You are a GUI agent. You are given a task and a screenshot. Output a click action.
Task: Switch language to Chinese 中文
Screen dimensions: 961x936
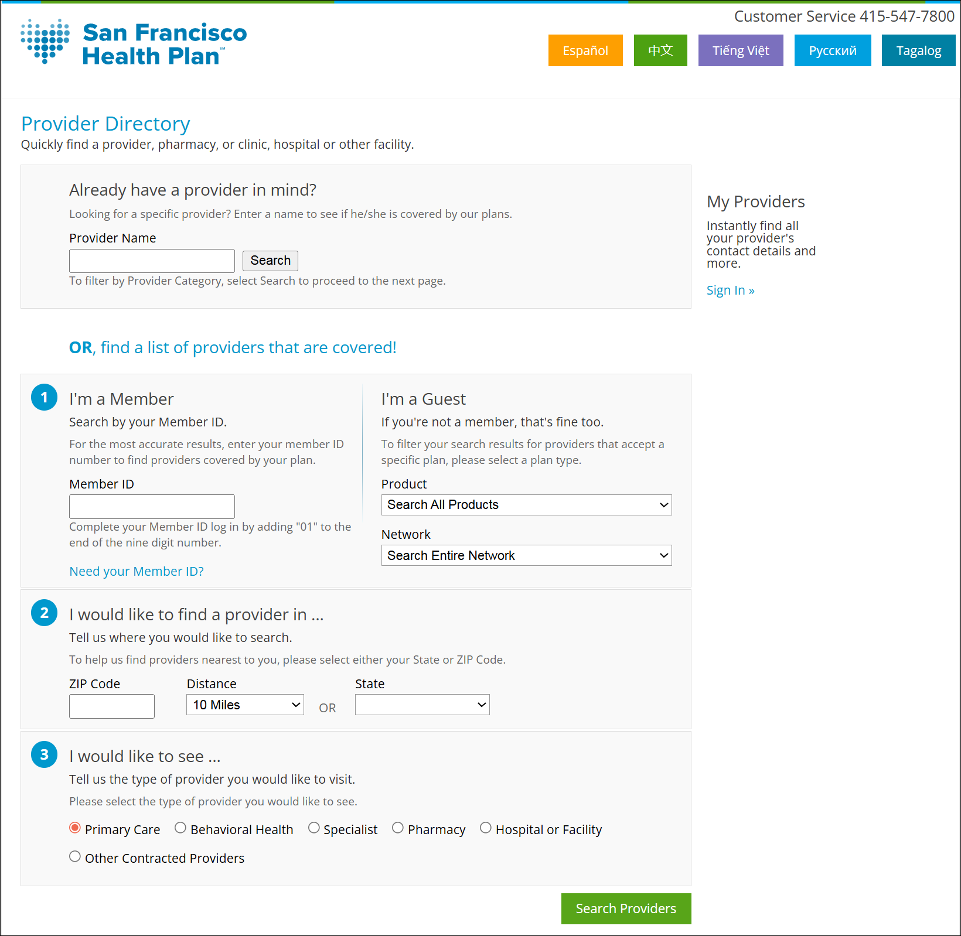coord(660,50)
